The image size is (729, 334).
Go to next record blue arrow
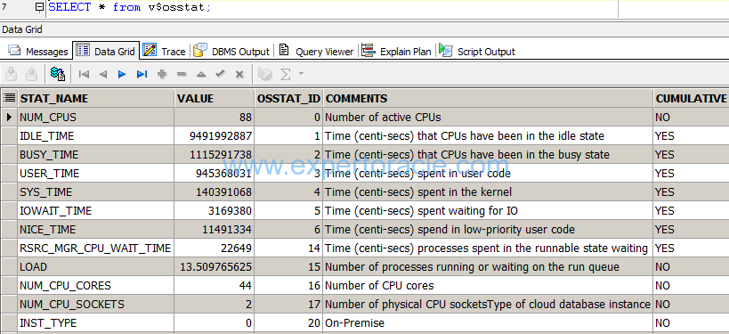(122, 75)
